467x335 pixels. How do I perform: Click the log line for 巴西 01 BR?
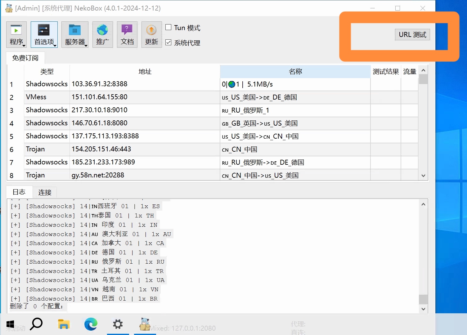(x=84, y=299)
